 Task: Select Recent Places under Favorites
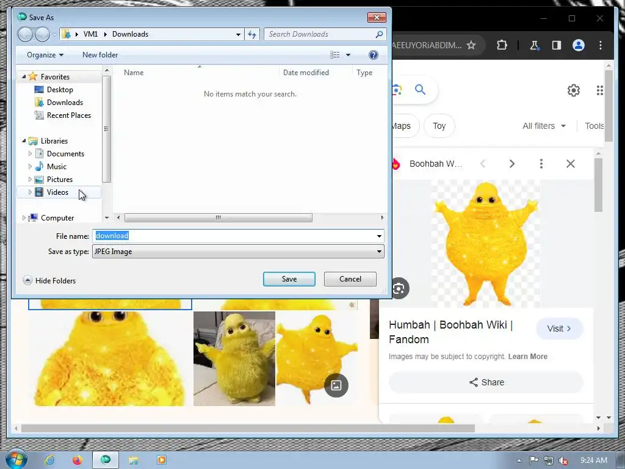(x=68, y=115)
